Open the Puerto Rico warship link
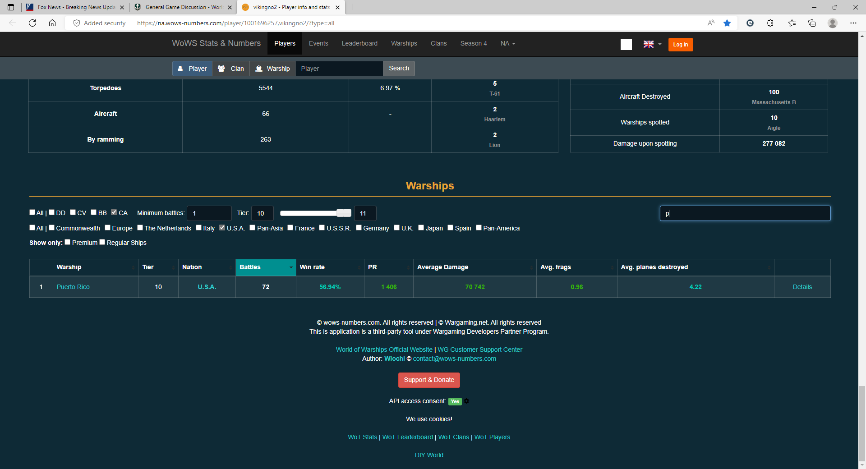This screenshot has height=469, width=866. pos(73,287)
